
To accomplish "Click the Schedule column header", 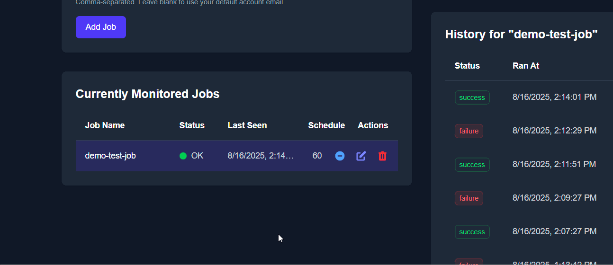I will (326, 125).
